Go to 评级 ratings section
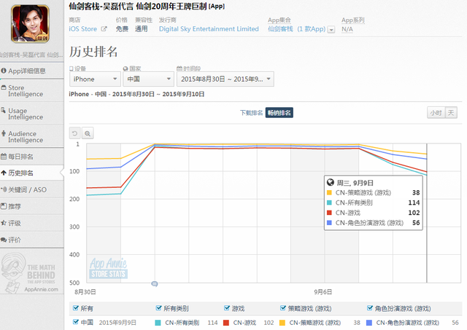This screenshot has width=467, height=330. click(15, 223)
